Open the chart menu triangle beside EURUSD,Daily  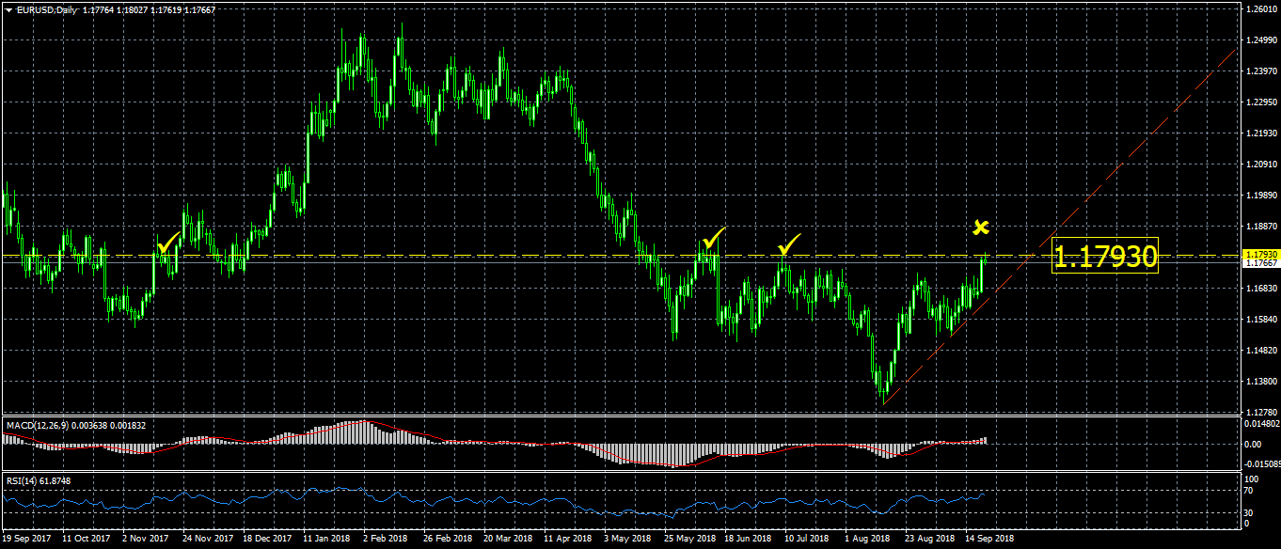pyautogui.click(x=8, y=9)
